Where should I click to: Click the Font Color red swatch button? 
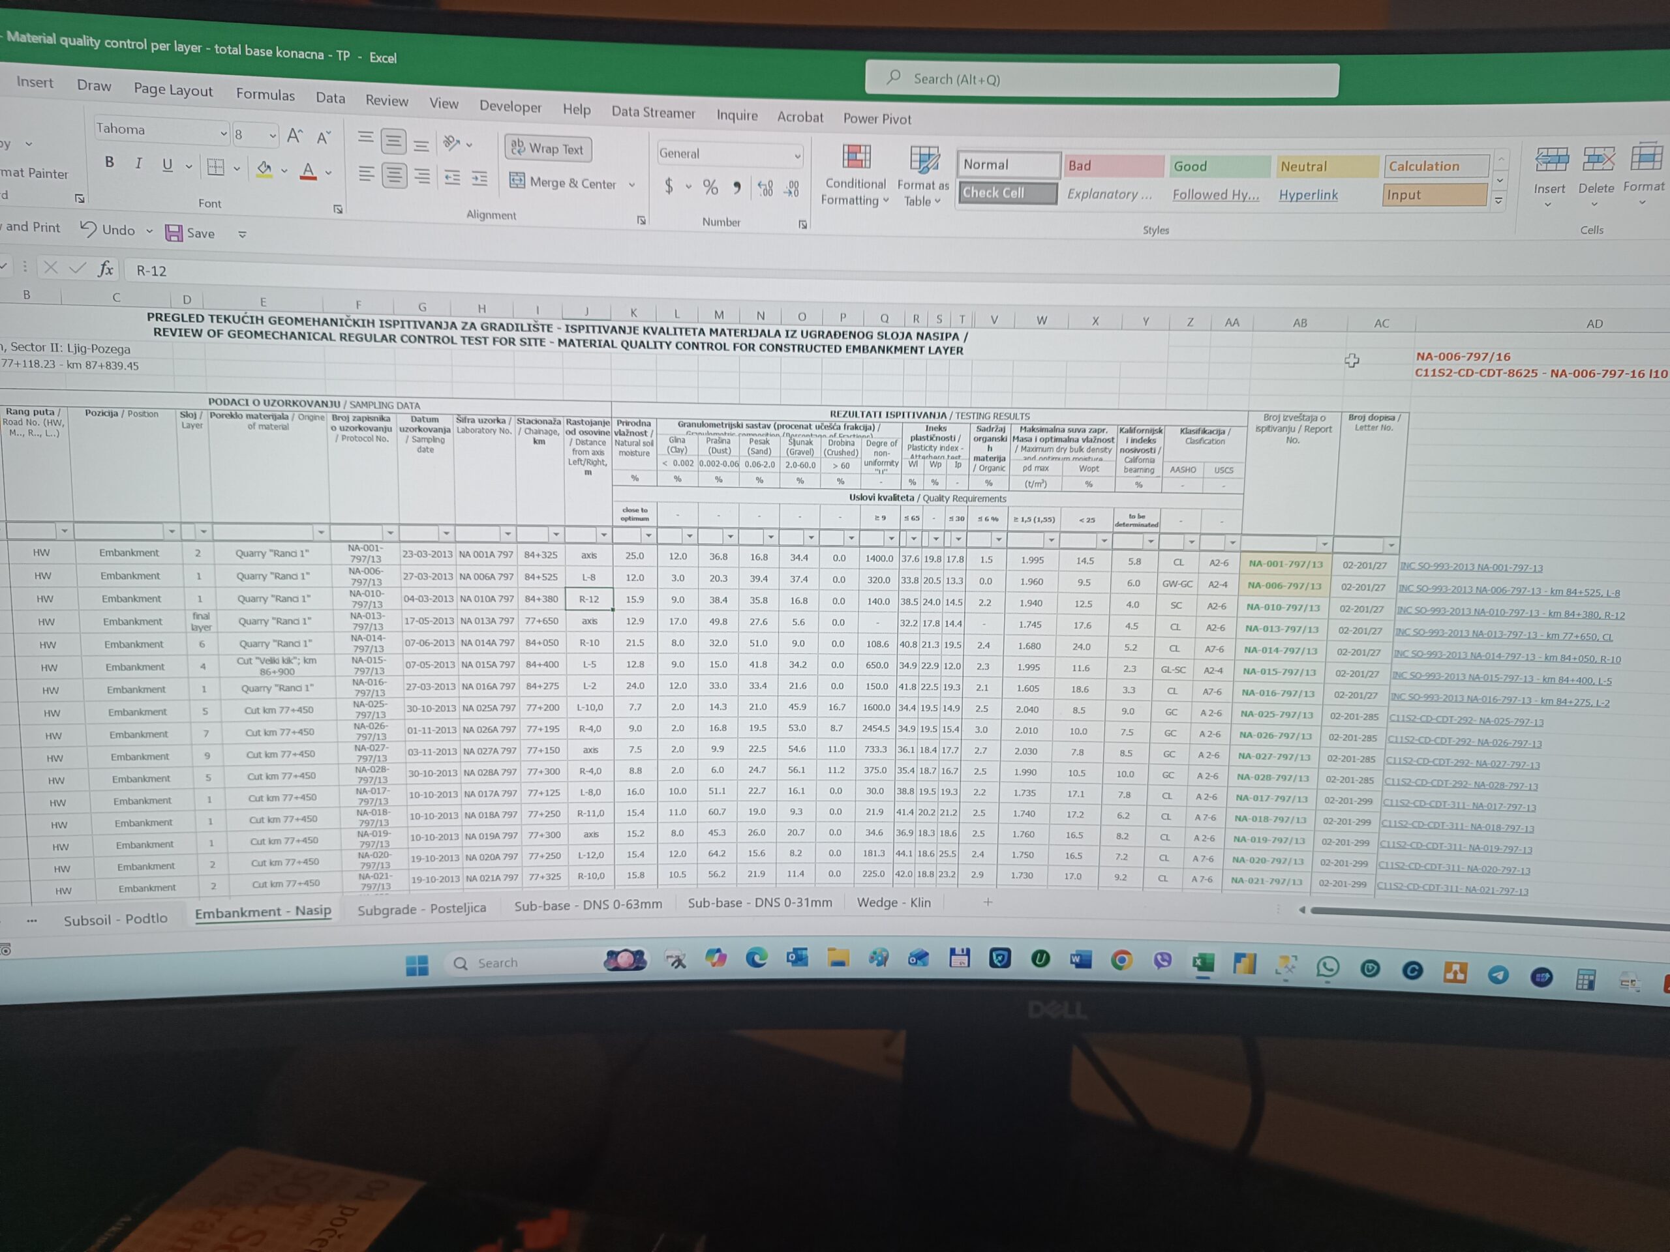tap(308, 171)
